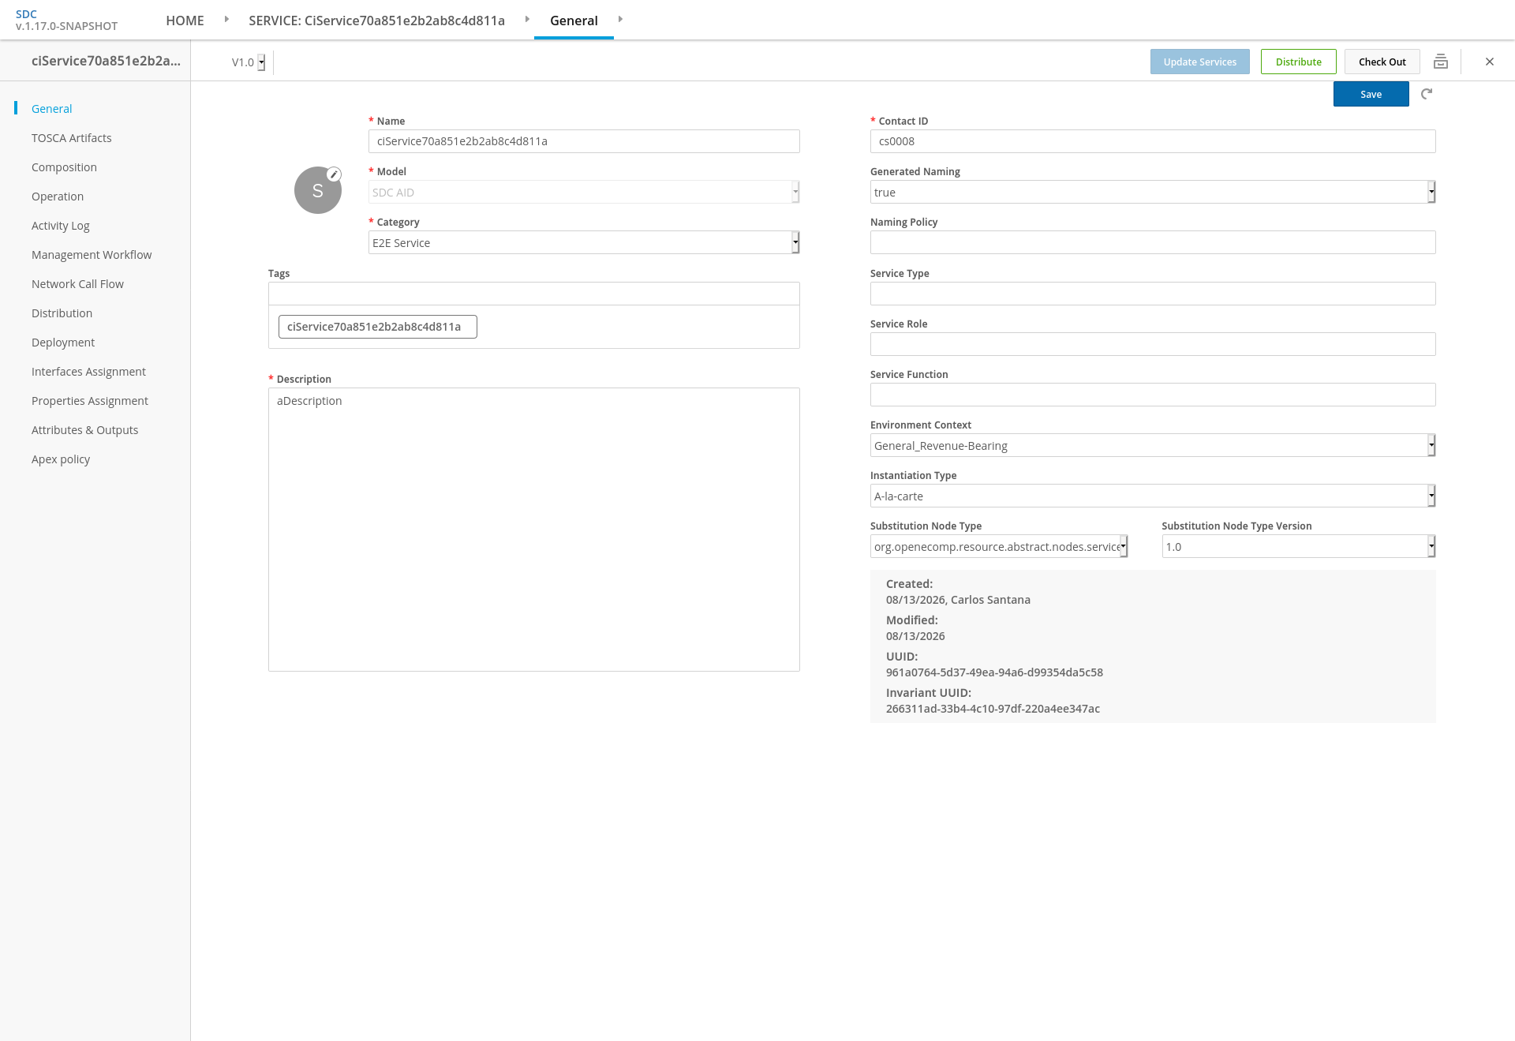Open the Instantiation Type dropdown
Screen dimensions: 1515x1041
pos(1152,496)
